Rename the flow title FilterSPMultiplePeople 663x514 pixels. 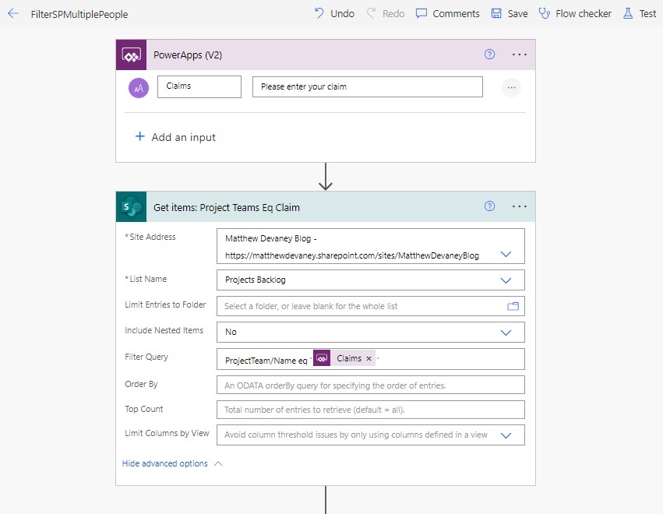pyautogui.click(x=79, y=14)
